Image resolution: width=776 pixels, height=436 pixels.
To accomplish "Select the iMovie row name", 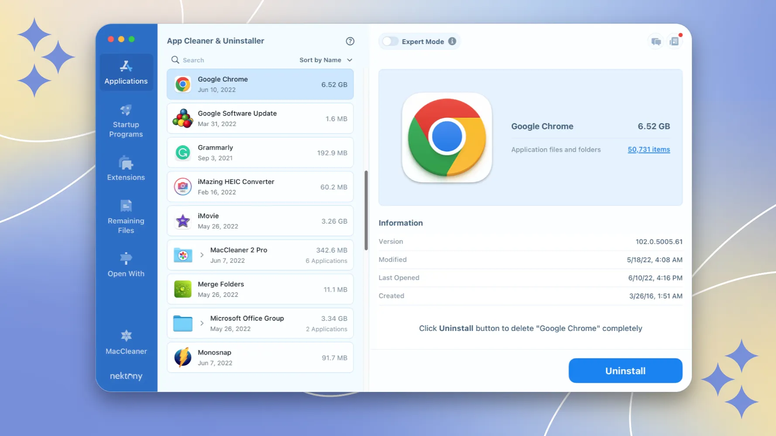I will [208, 216].
